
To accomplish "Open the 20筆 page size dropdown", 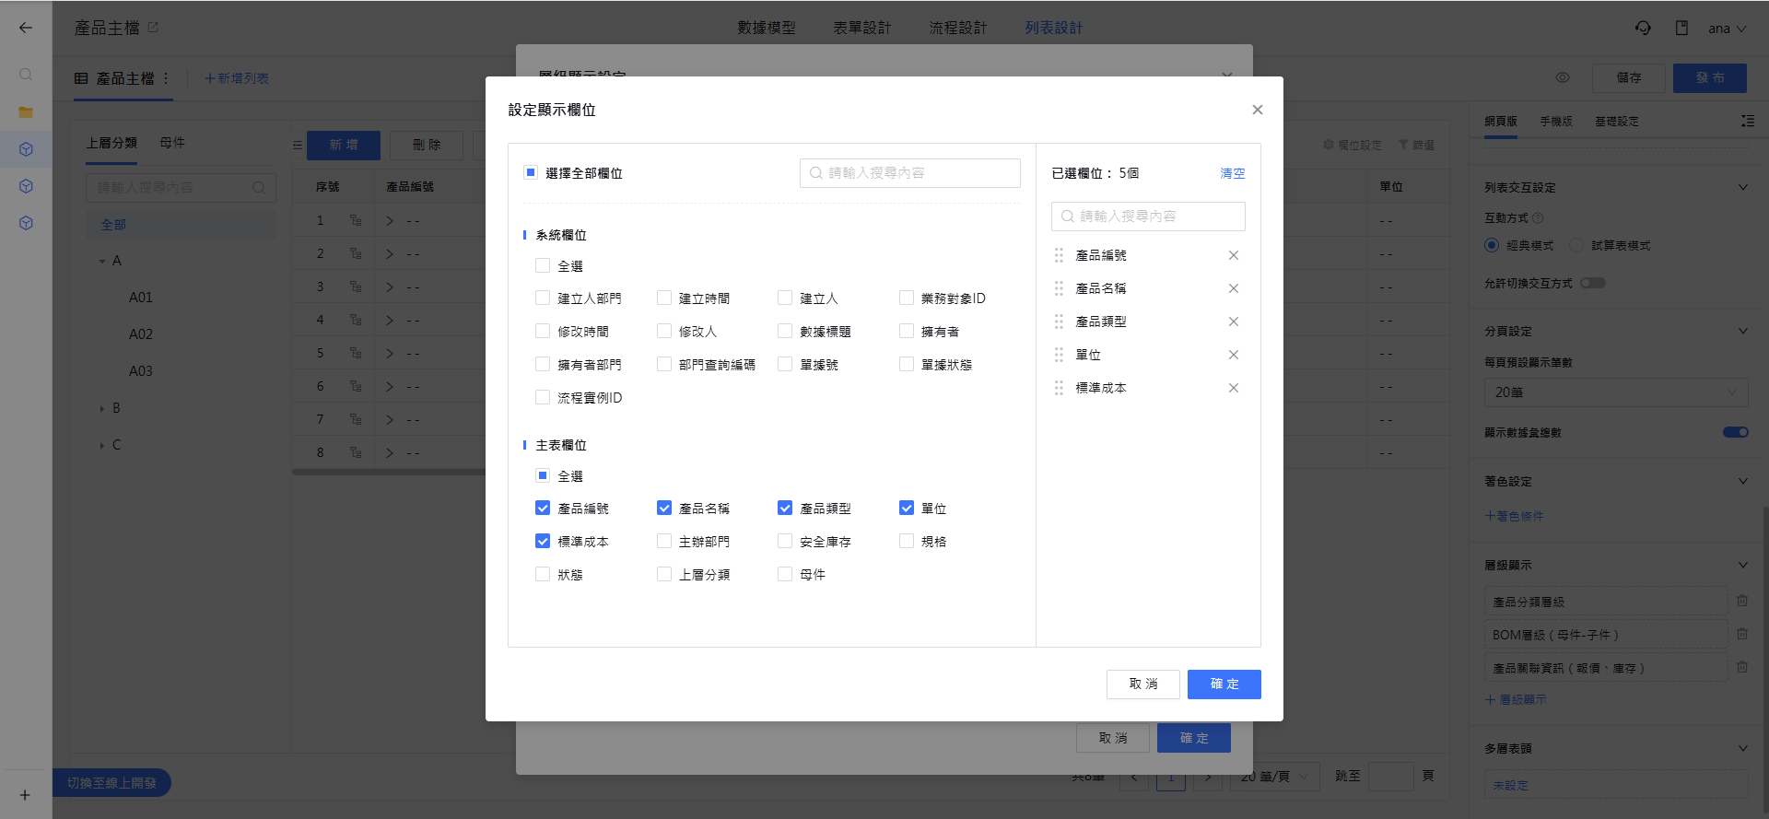I will point(1616,392).
